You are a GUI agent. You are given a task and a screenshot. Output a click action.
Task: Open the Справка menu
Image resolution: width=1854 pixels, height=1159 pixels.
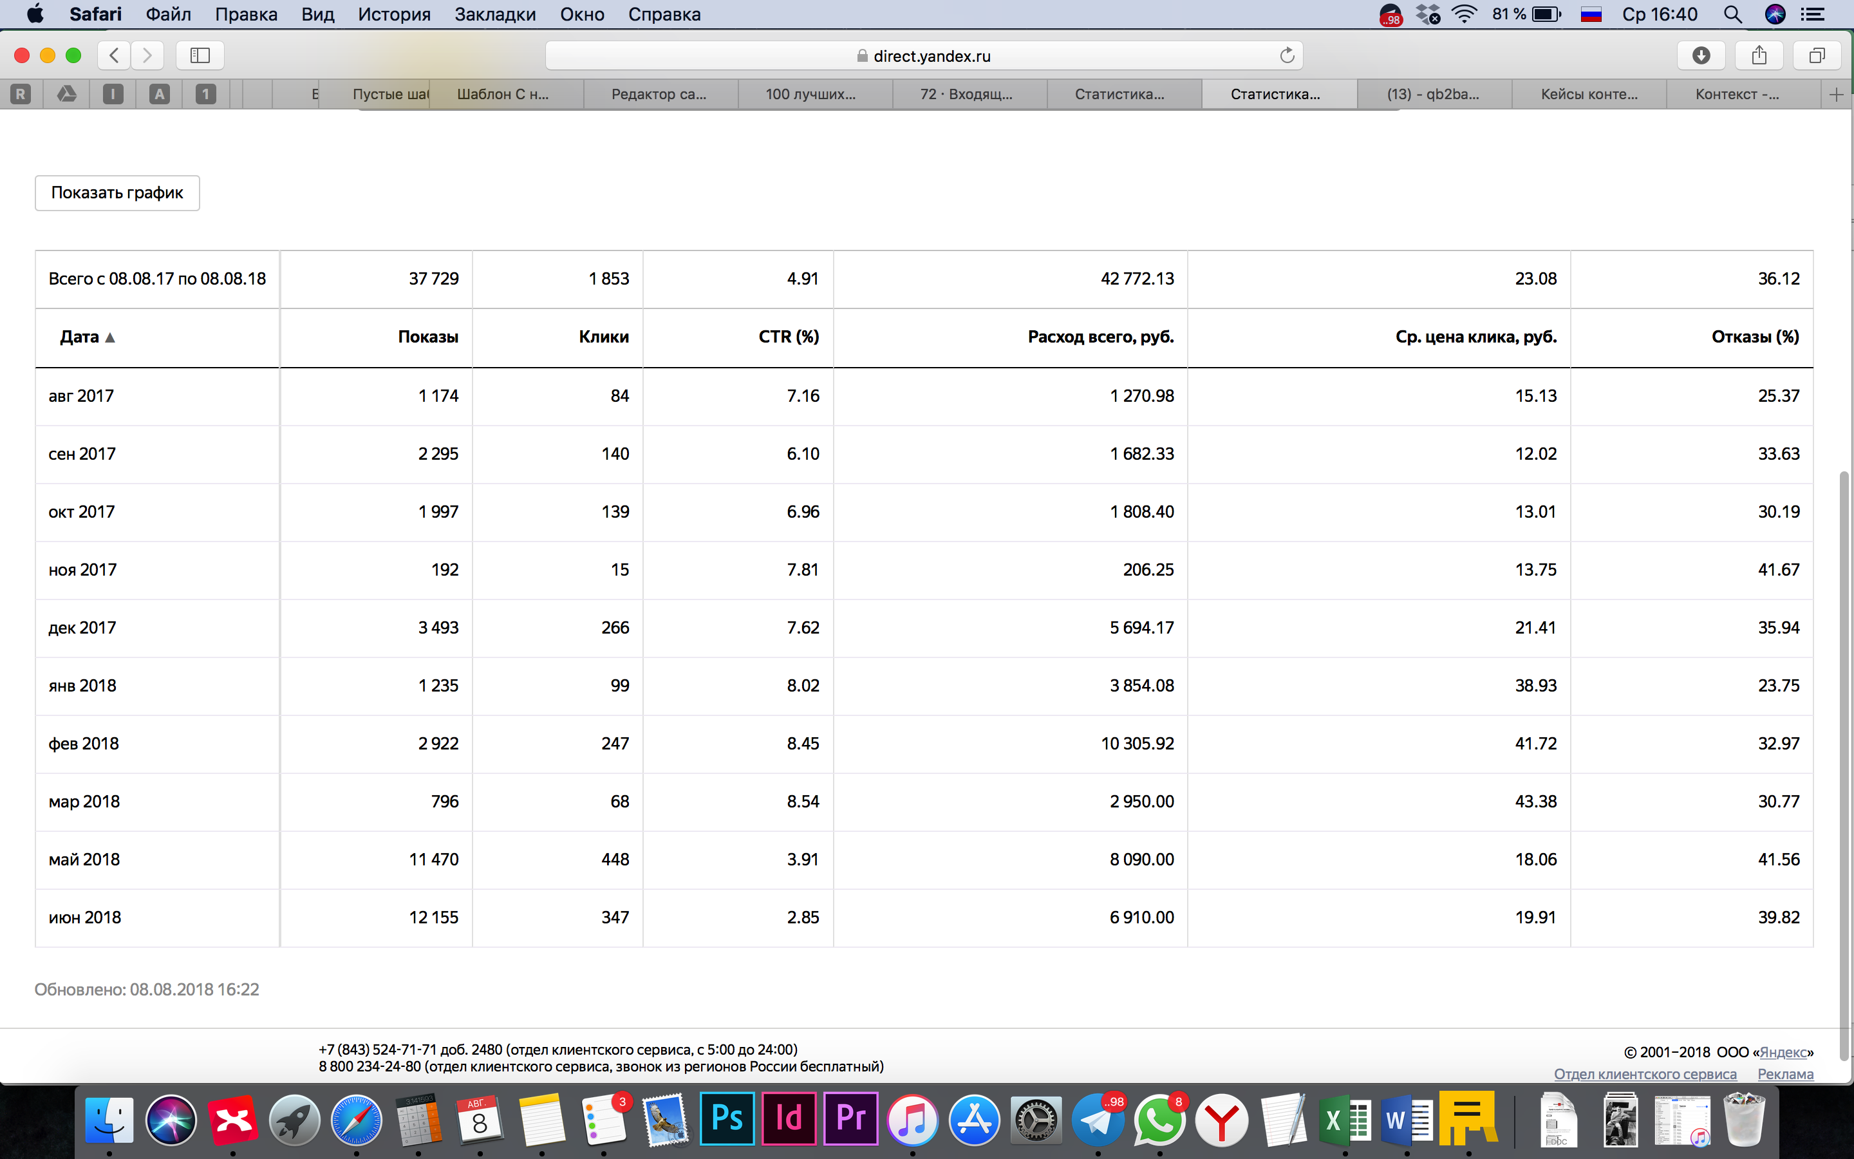pyautogui.click(x=664, y=15)
